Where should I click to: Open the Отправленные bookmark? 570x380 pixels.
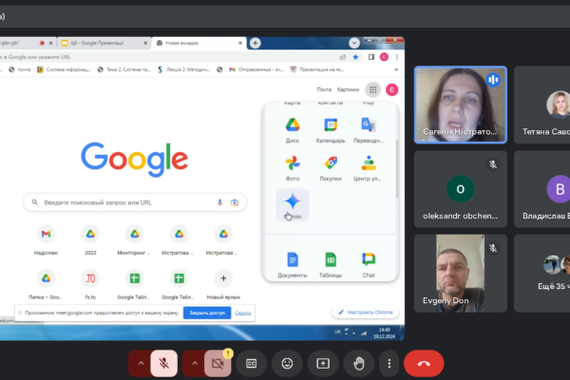pos(256,69)
